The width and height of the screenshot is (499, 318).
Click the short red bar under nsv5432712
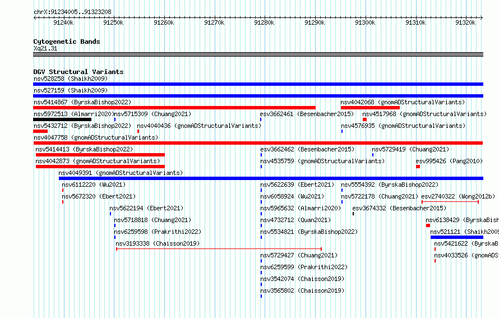40,131
